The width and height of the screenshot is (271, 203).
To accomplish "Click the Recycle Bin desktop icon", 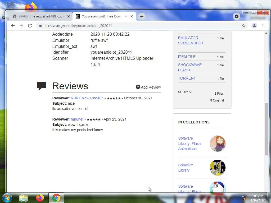I will pyautogui.click(x=10, y=6).
